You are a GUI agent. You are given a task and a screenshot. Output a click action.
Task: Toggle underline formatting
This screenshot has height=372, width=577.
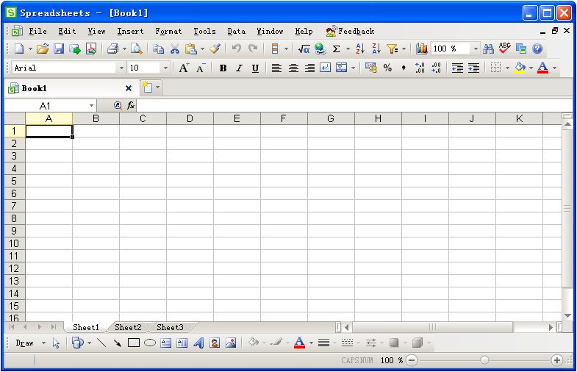pyautogui.click(x=255, y=68)
